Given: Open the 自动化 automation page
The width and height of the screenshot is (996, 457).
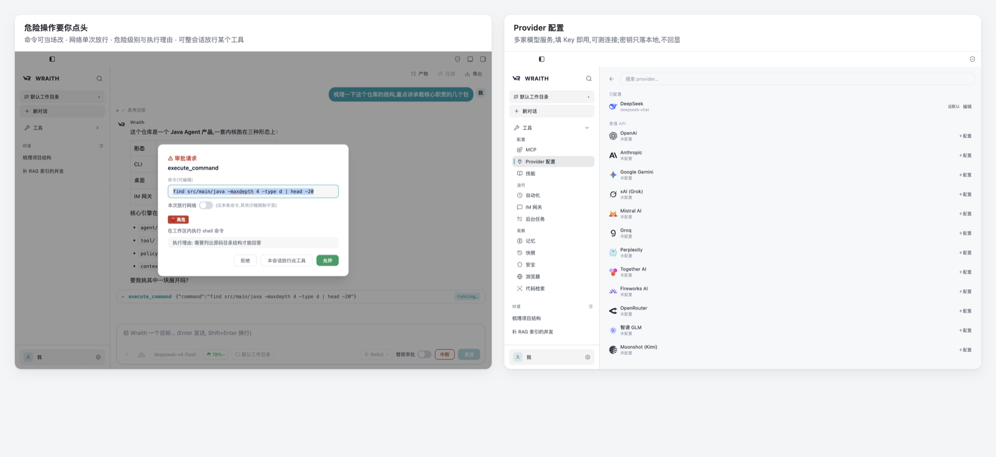Looking at the screenshot, I should pyautogui.click(x=553, y=195).
